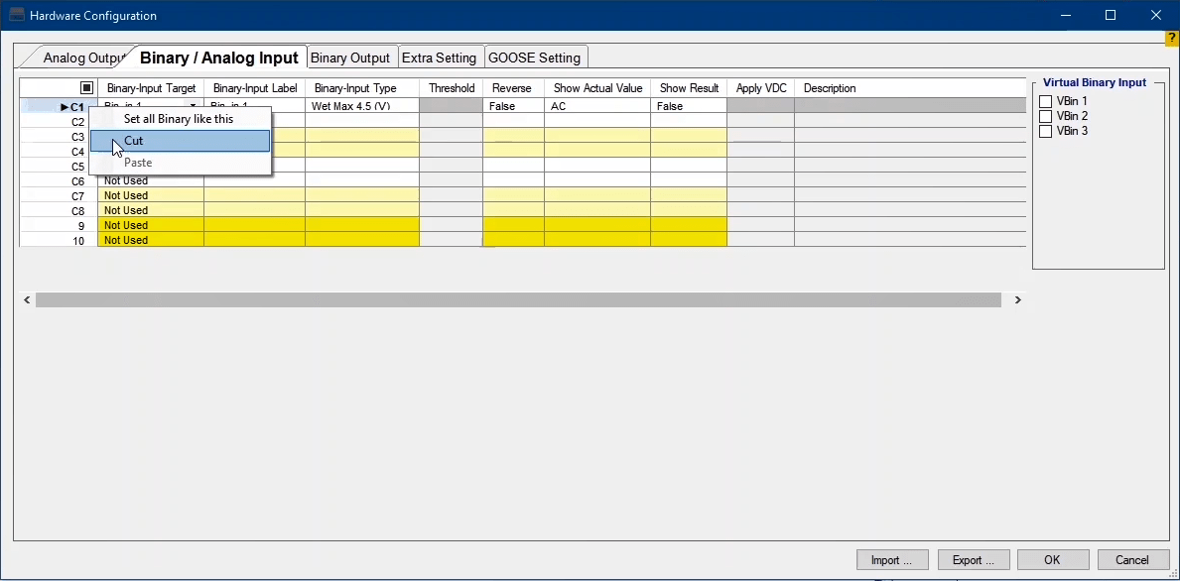Open the AC Show Actual Value cell

tap(595, 106)
